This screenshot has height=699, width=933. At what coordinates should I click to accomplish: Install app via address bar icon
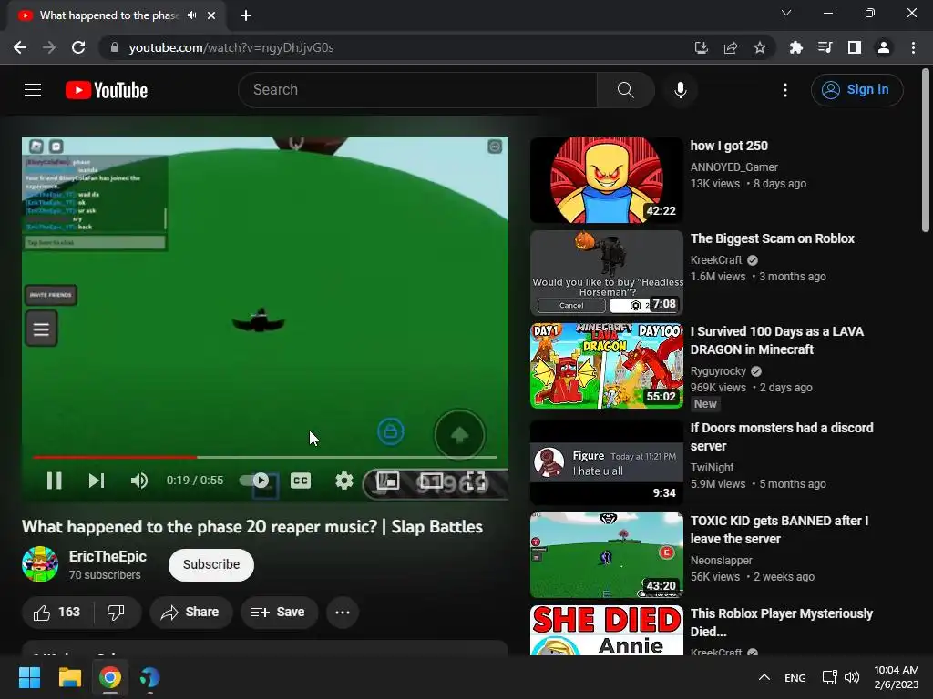click(x=702, y=47)
